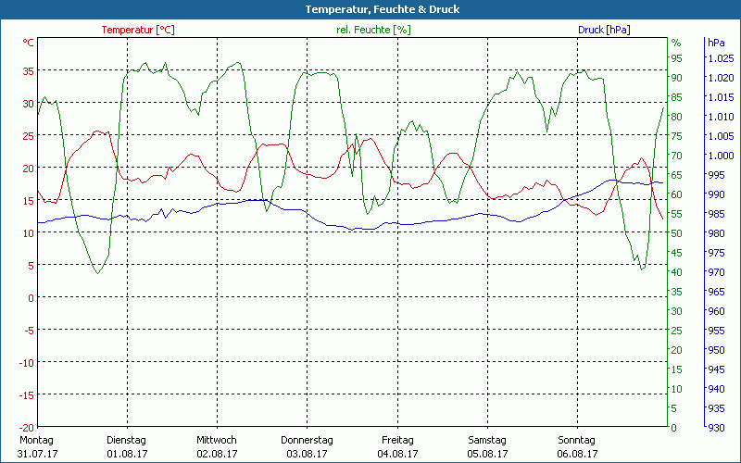Click the '01.08.17' date label
The width and height of the screenshot is (741, 463).
127,454
